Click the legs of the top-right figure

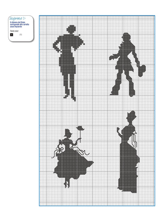tap(123, 84)
